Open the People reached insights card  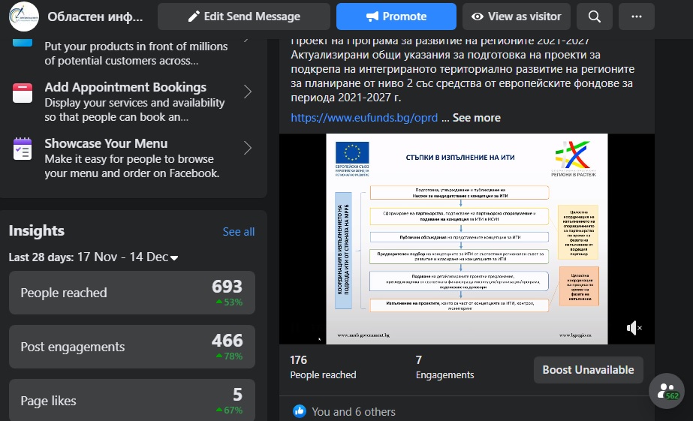(x=132, y=293)
